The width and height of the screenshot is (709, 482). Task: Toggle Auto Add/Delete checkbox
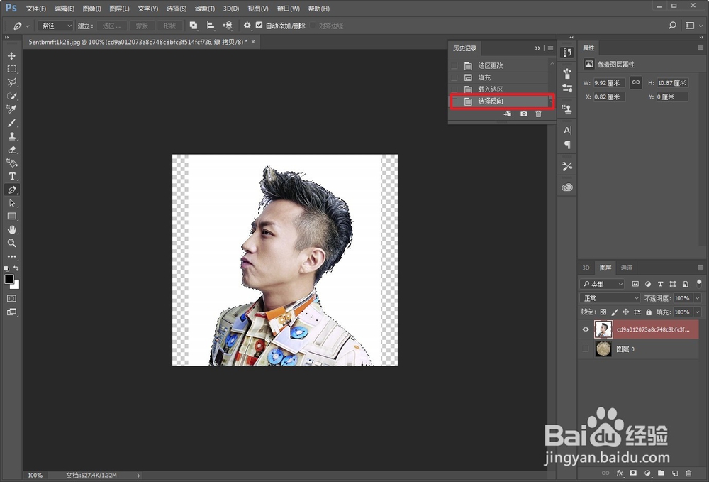[259, 26]
